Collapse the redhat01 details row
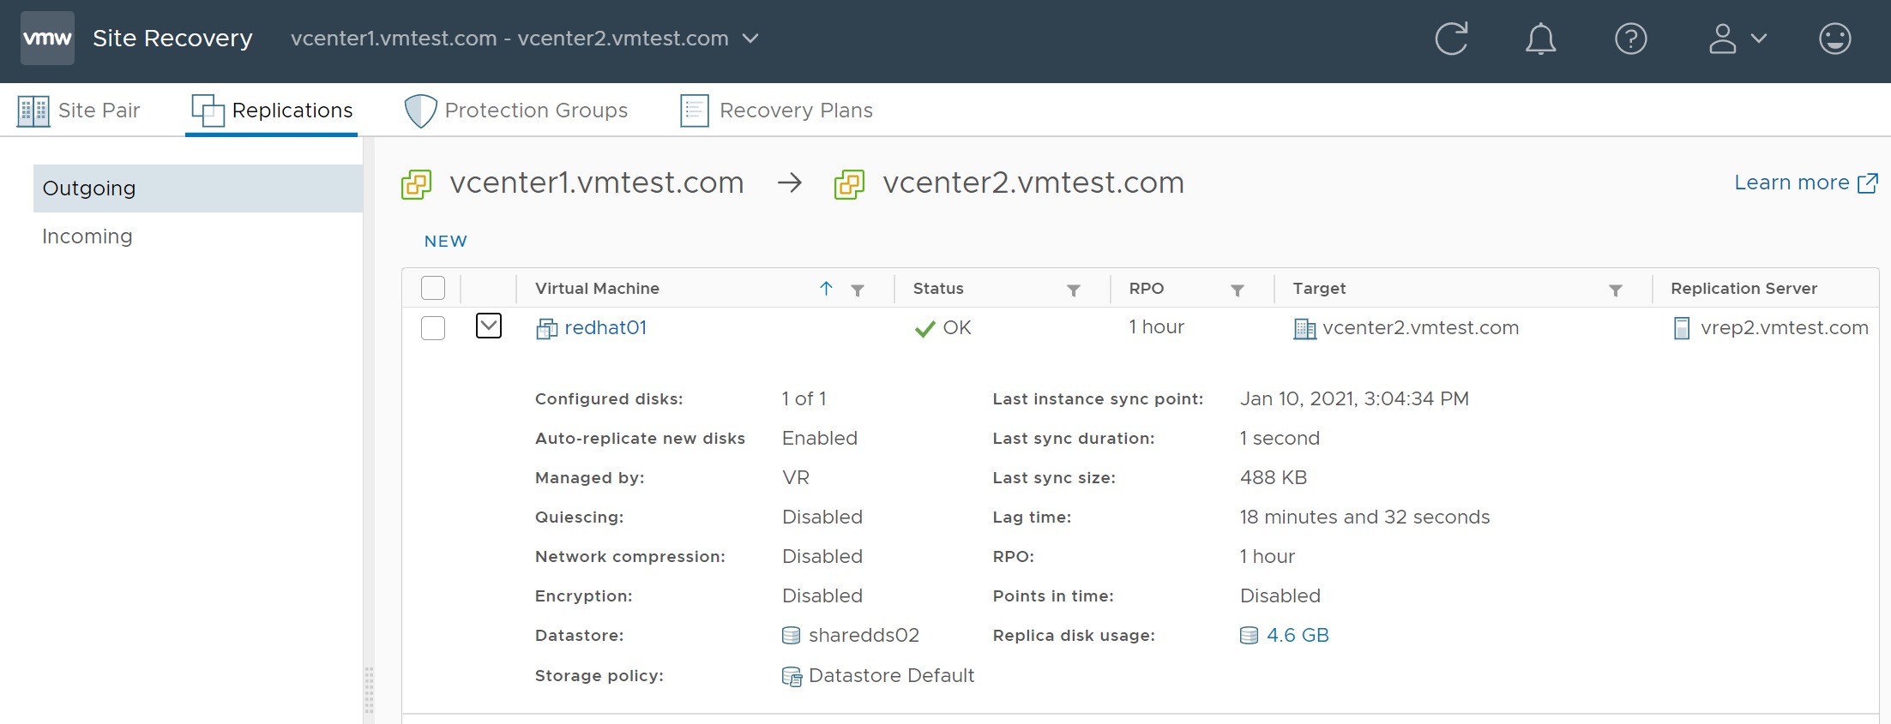 [x=489, y=326]
